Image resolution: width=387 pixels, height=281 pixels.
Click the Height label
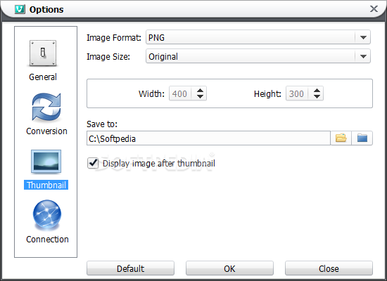267,94
